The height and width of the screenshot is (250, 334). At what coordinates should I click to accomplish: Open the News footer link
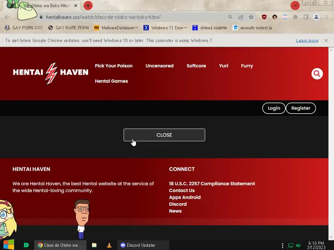pos(175,211)
